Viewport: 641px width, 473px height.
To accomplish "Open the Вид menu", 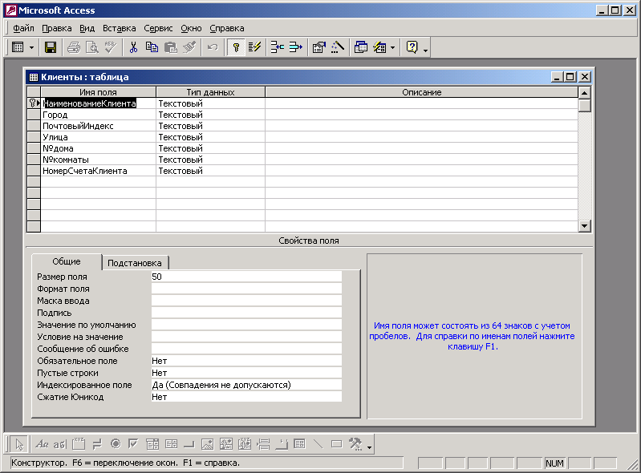I will pyautogui.click(x=87, y=28).
